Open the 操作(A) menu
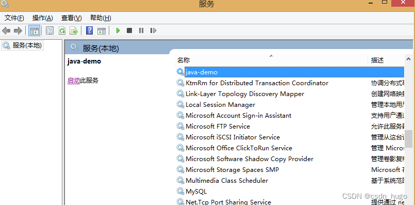This screenshot has width=415, height=205. pos(43,18)
